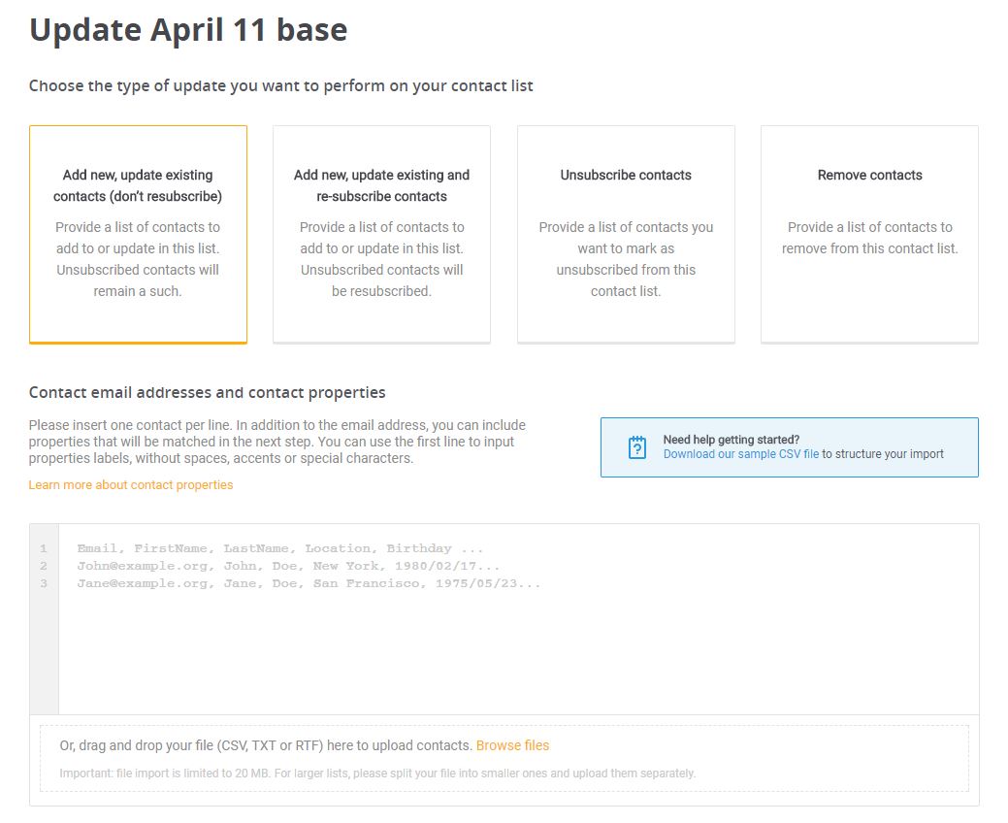Image resolution: width=1008 pixels, height=823 pixels.
Task: Open 'Learn more about contact properties' link
Action: tap(131, 485)
